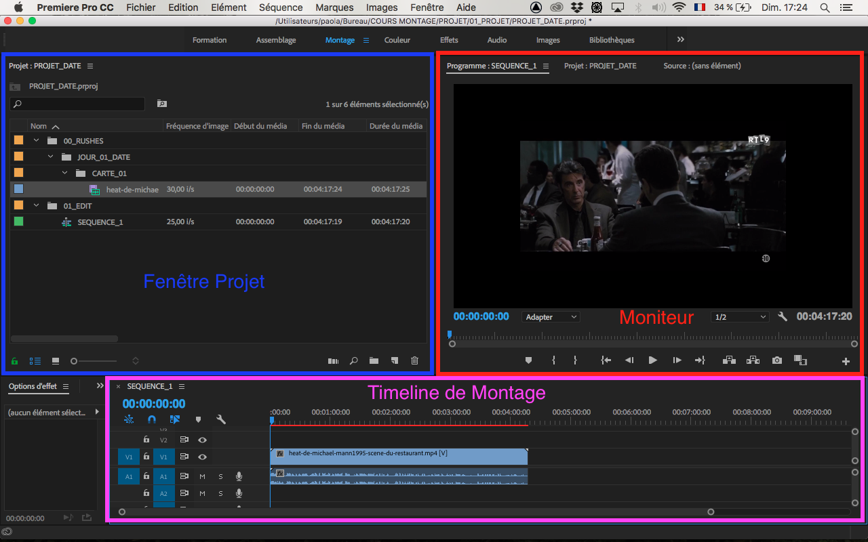Open the Marques menu
Viewport: 868px width, 542px height.
tap(334, 7)
